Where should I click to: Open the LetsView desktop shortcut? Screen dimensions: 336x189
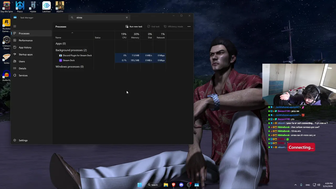click(46, 7)
